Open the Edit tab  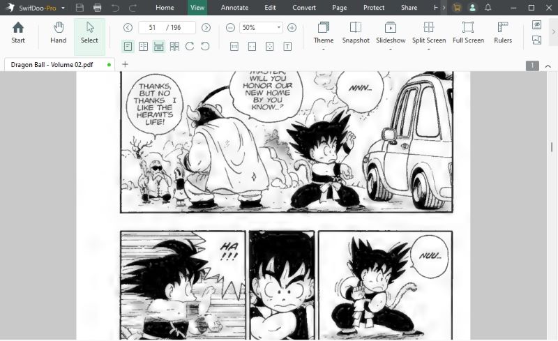click(x=270, y=8)
